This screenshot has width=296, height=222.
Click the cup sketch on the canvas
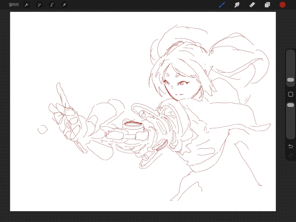click(x=133, y=127)
